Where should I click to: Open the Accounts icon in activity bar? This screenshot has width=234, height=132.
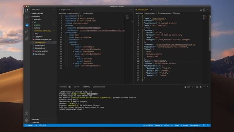coord(27,113)
